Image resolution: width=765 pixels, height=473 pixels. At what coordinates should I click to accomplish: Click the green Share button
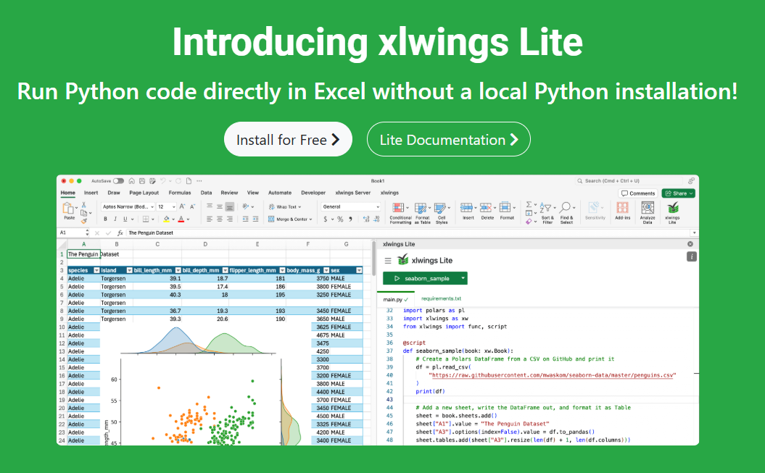pos(678,193)
